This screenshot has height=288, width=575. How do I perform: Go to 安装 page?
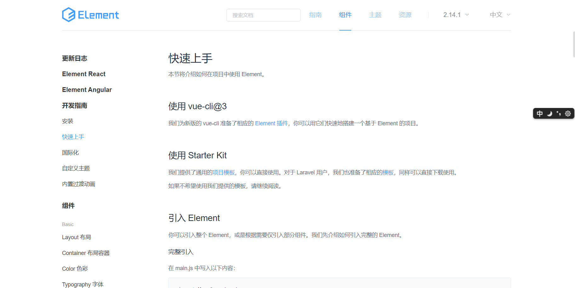(x=68, y=121)
